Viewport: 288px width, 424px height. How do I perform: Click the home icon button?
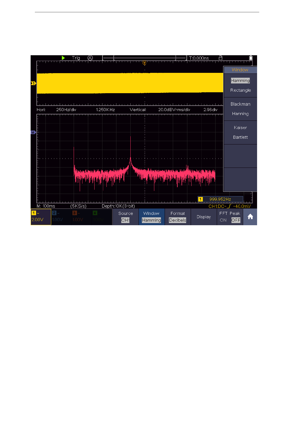(x=250, y=217)
